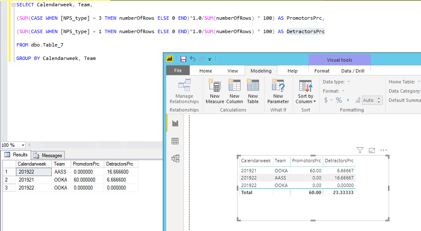Select the top-left corner cell of Results grid
The image size is (421, 231).
pyautogui.click(x=9, y=164)
